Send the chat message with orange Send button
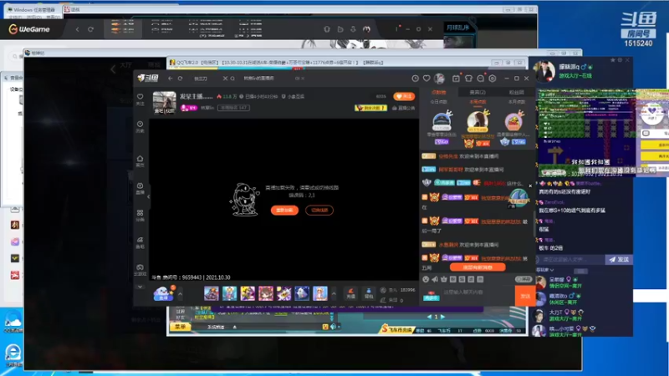Image resolution: width=669 pixels, height=376 pixels. pos(525,296)
